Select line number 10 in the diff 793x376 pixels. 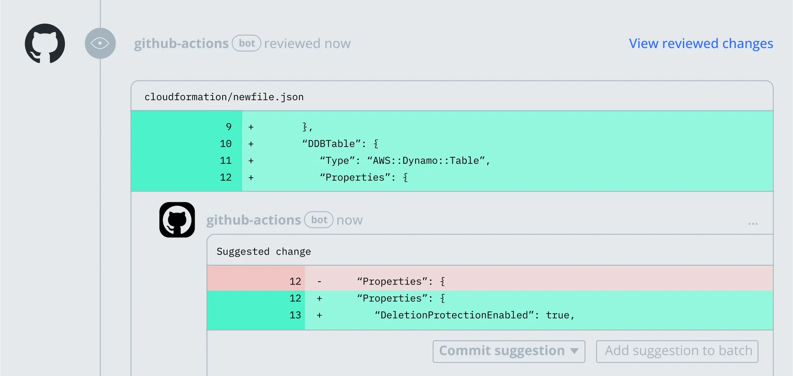pos(225,144)
